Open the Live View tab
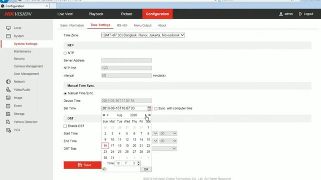Screen dimensions: 321x180 (x=65, y=14)
